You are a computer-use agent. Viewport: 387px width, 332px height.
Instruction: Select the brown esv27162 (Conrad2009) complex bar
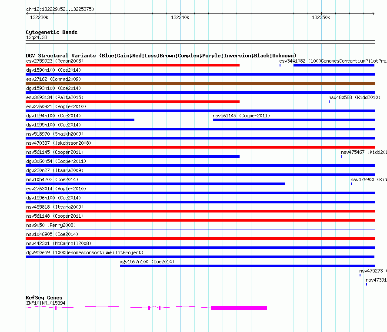click(200, 83)
